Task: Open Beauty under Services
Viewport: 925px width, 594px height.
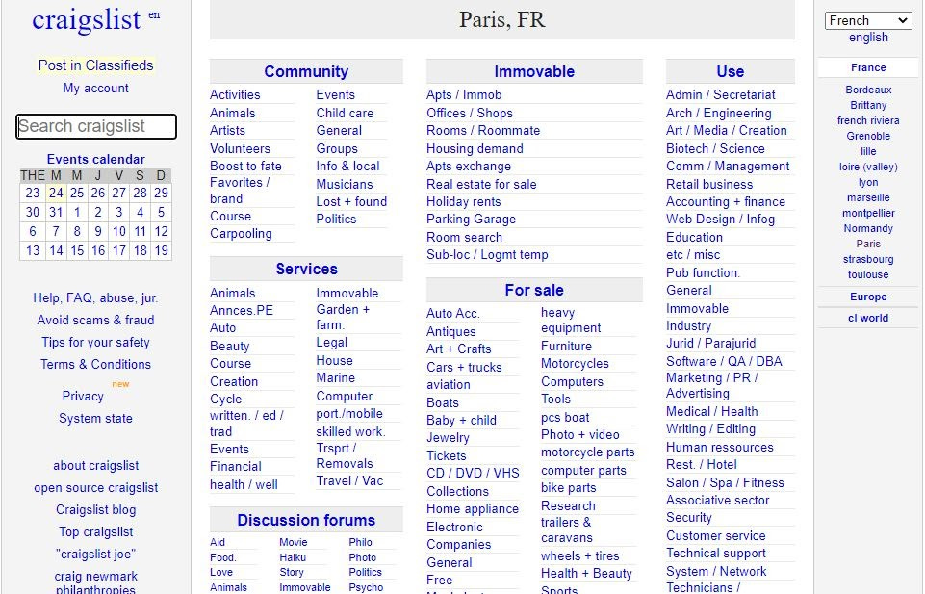Action: [229, 347]
